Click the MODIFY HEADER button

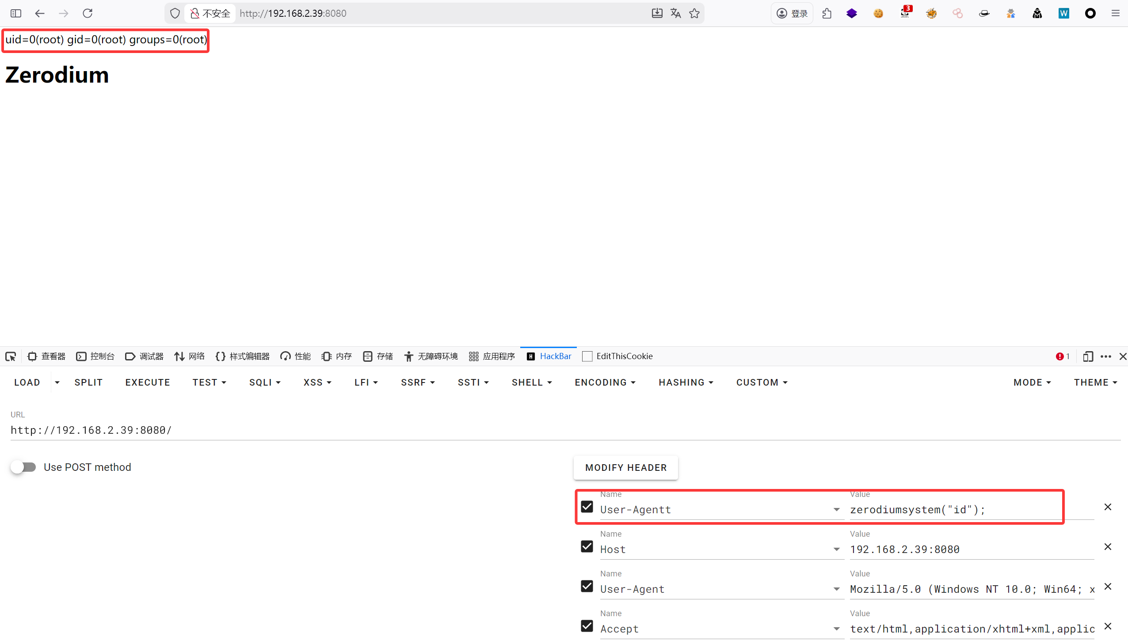[626, 467]
